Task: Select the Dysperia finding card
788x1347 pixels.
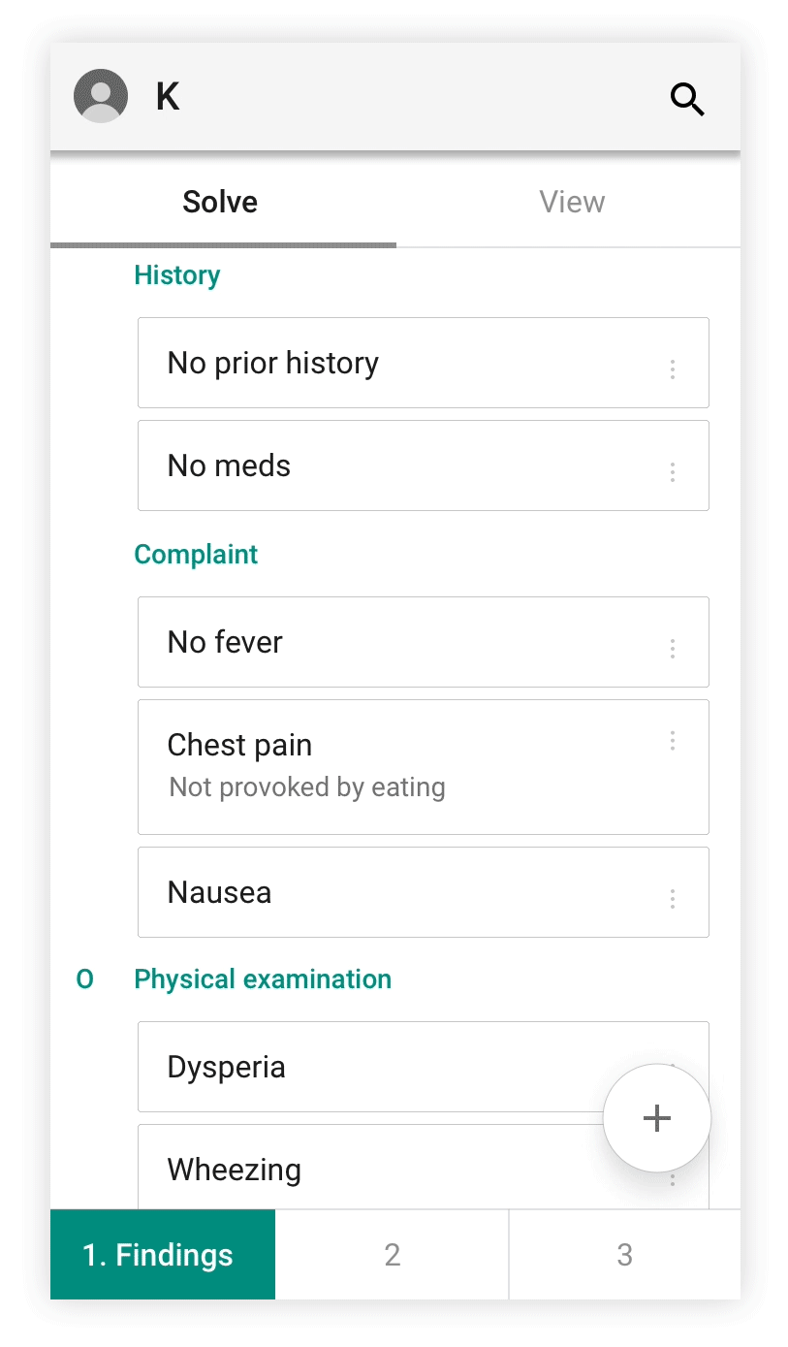Action: pos(424,1067)
